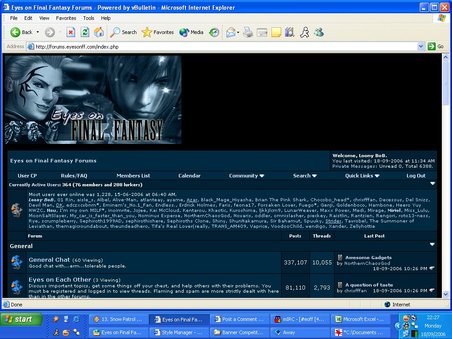Viewport: 452px width, 339px height.
Task: Click the yellow note toolbar icon
Action: pyautogui.click(x=276, y=32)
